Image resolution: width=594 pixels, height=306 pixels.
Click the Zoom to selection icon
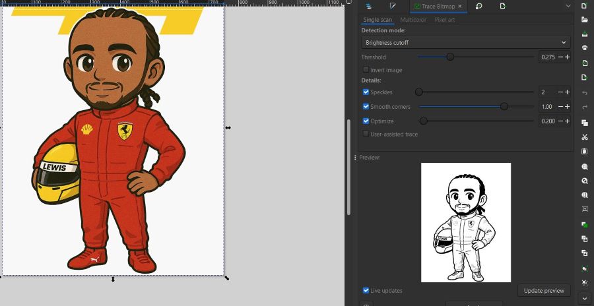coord(585,166)
